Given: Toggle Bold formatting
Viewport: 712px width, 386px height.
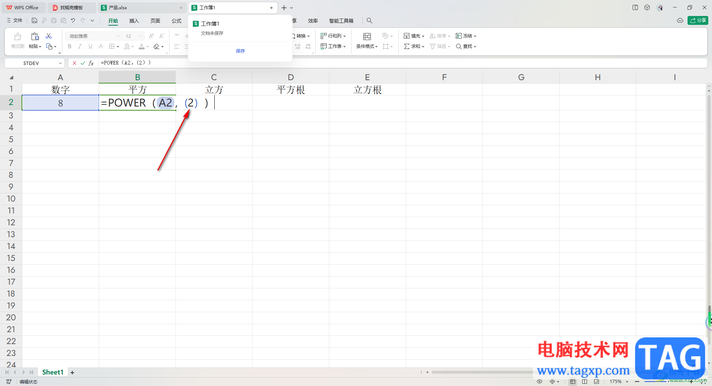Looking at the screenshot, I should pyautogui.click(x=70, y=46).
